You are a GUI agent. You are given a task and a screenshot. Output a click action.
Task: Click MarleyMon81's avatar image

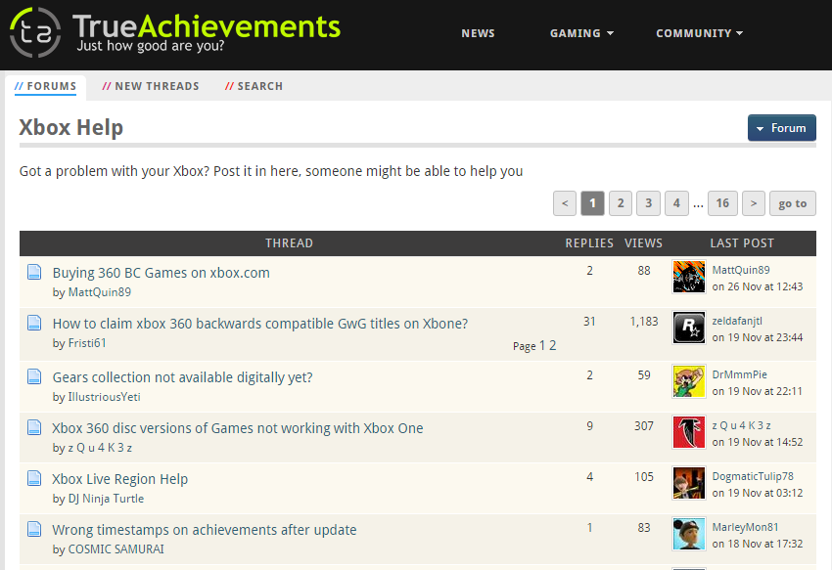coord(689,534)
